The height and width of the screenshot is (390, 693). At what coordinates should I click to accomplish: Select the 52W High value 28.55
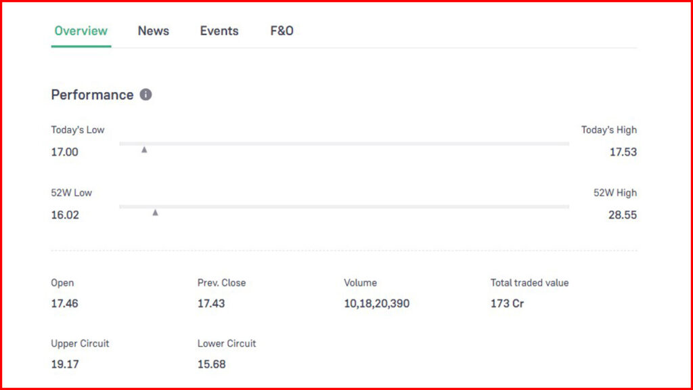(623, 215)
